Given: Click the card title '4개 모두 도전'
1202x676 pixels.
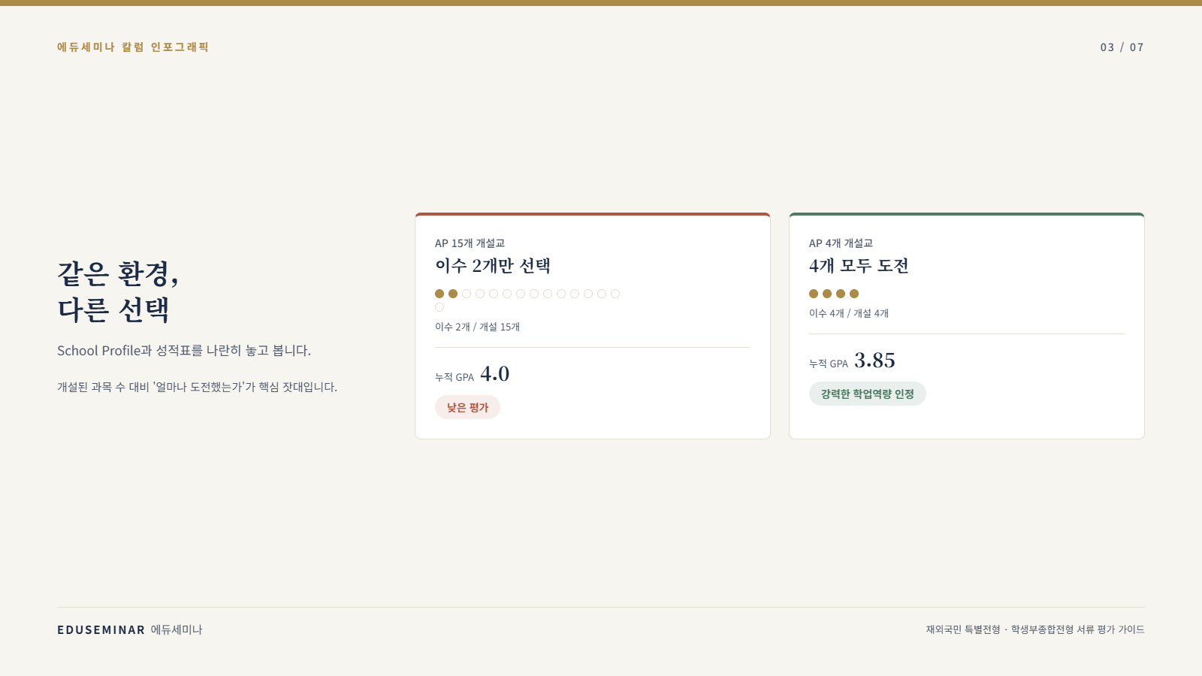Looking at the screenshot, I should pos(859,266).
